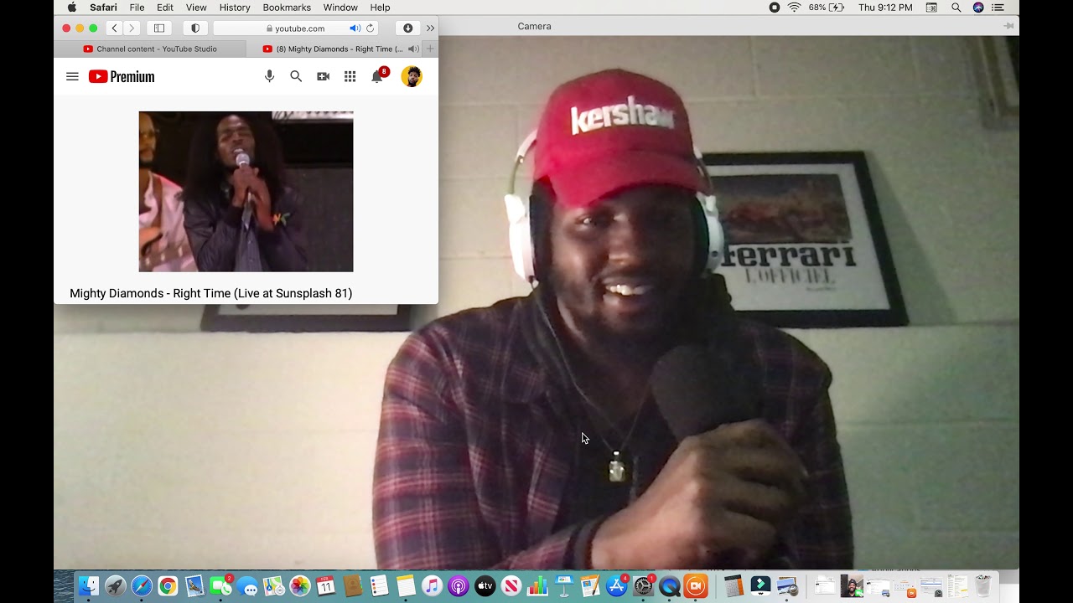
Task: Open the Window menu
Action: (340, 8)
